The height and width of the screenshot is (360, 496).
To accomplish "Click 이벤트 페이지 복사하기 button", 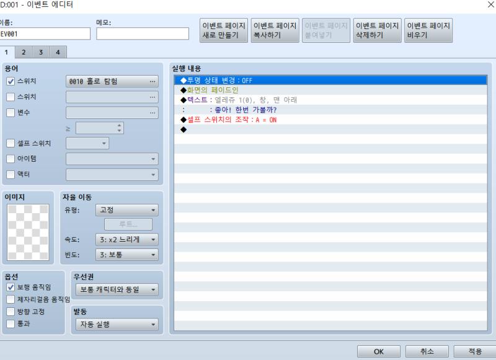I will [275, 30].
